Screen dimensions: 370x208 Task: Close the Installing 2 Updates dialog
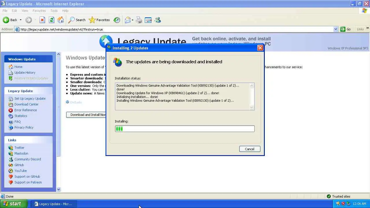tap(260, 48)
